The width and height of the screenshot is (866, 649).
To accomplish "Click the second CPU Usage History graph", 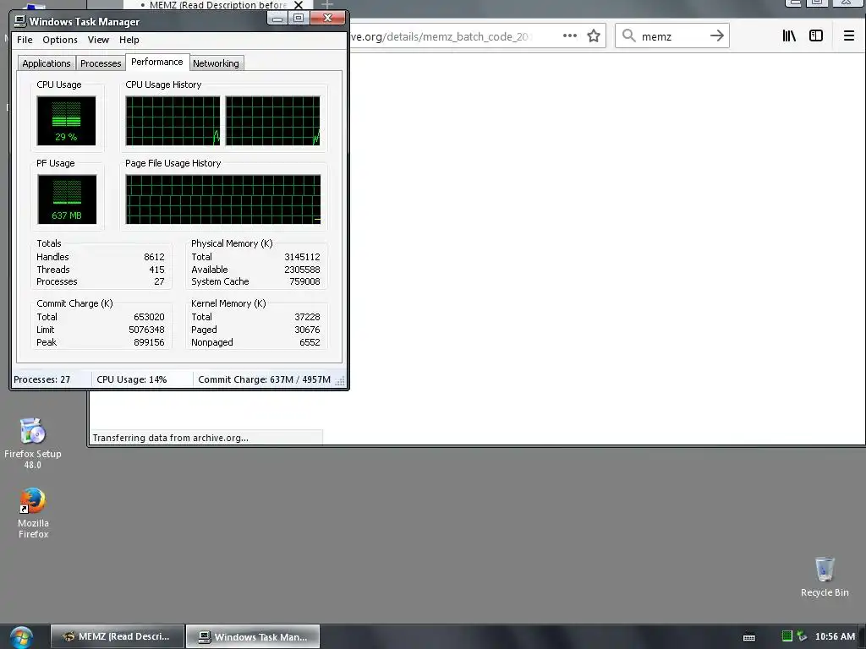I will pyautogui.click(x=273, y=121).
